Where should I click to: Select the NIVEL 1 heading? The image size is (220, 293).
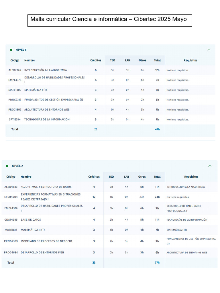click(x=21, y=50)
